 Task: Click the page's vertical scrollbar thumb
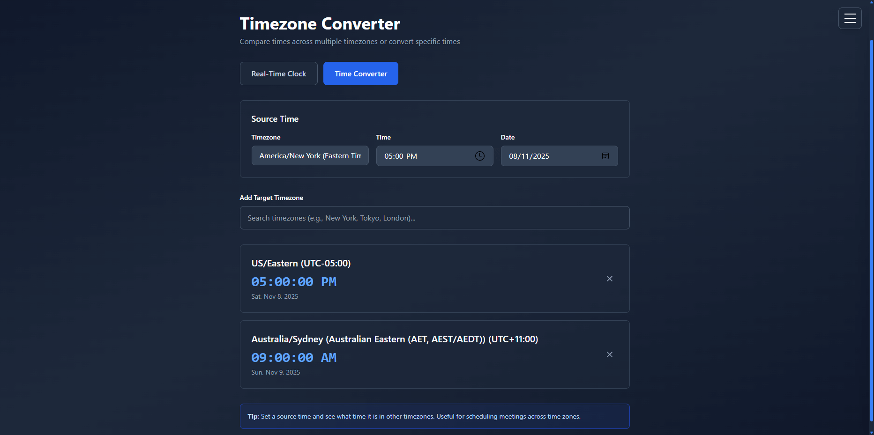click(x=871, y=229)
